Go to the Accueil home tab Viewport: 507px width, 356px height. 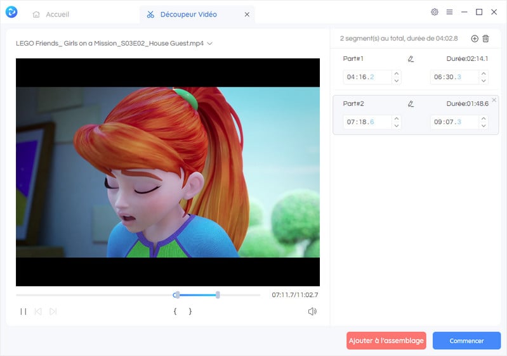coord(51,15)
